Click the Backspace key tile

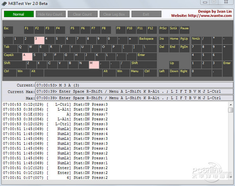click(x=147, y=40)
